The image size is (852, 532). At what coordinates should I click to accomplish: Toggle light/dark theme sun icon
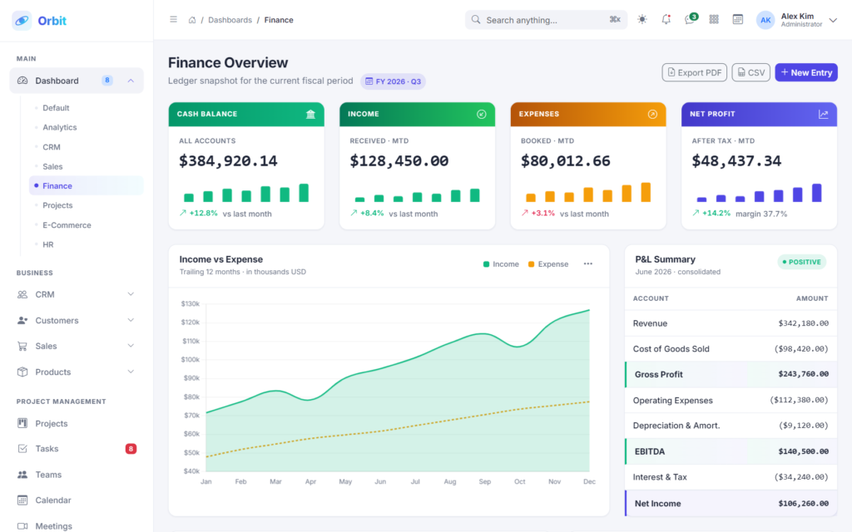[x=642, y=20]
